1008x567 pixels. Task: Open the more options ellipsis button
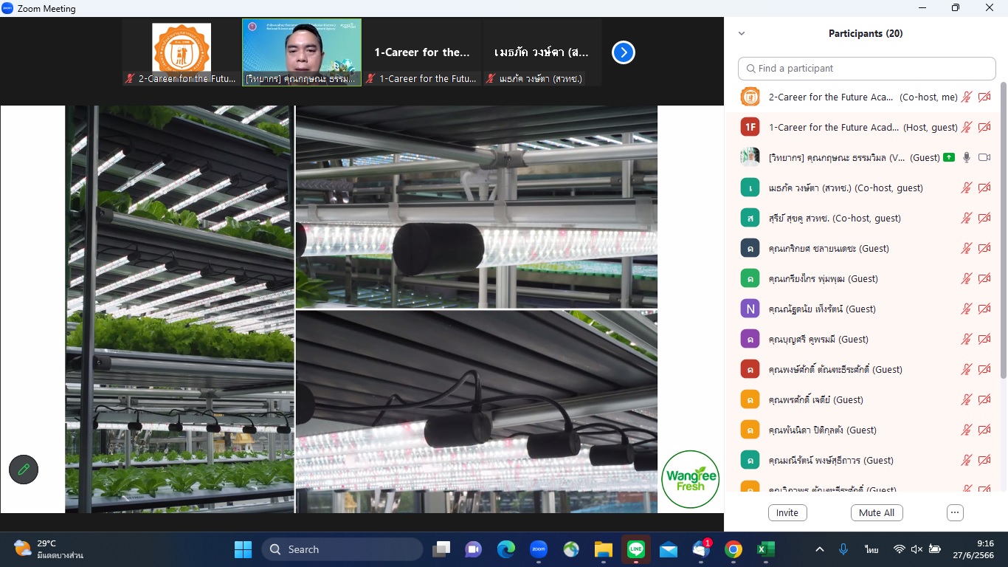(955, 512)
